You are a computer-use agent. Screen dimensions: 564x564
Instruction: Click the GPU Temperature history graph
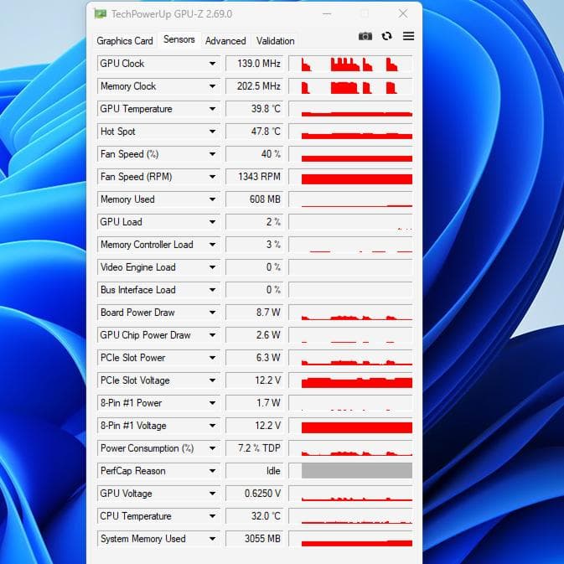click(350, 109)
